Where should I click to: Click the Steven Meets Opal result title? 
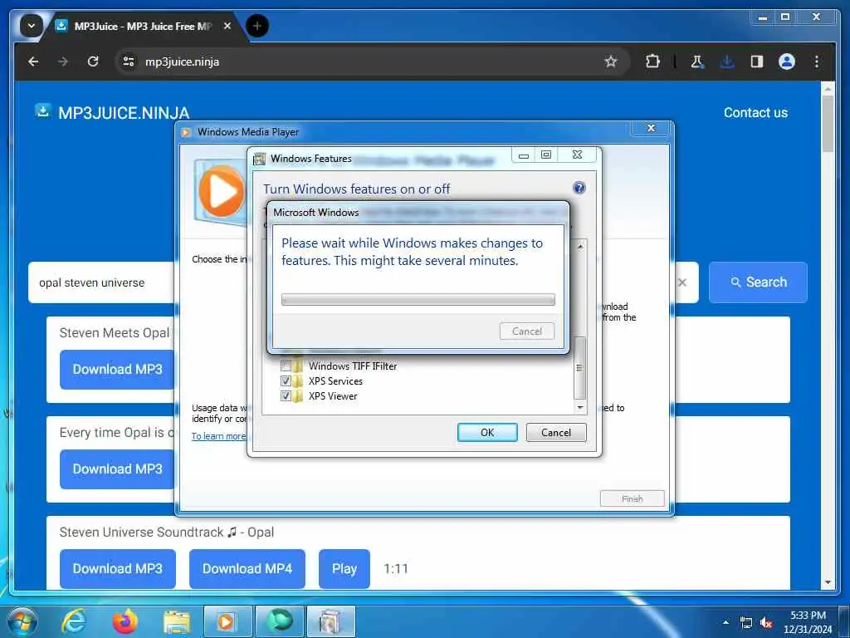tap(115, 333)
